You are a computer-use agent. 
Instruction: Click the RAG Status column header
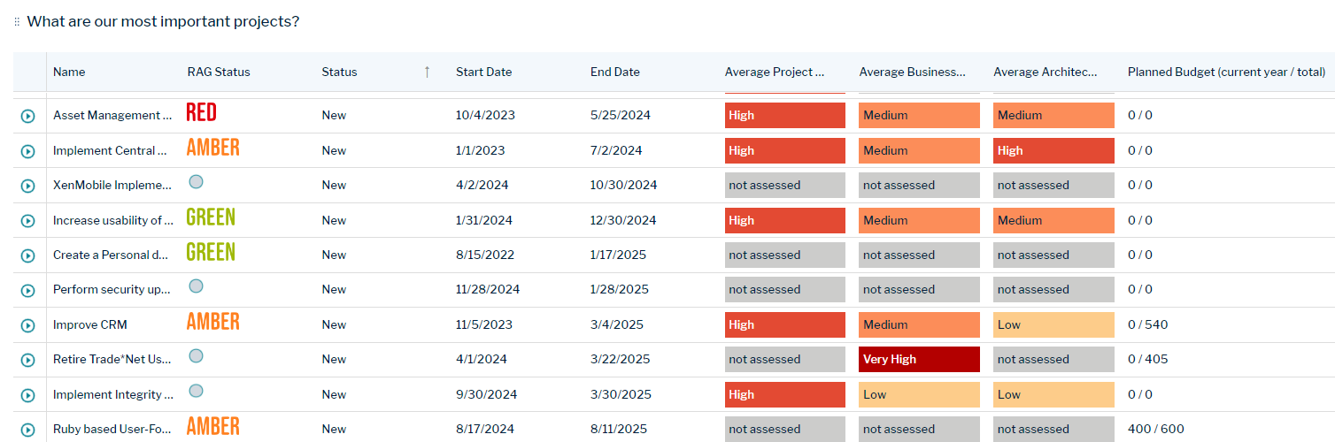click(219, 72)
